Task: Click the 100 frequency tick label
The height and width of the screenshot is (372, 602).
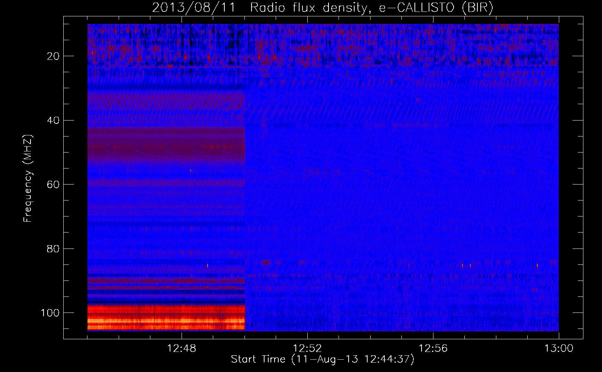Action: 50,313
